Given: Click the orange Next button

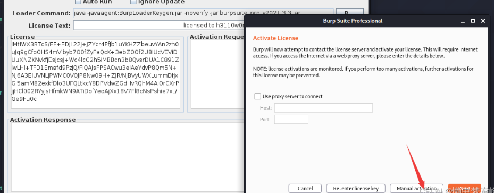Looking at the screenshot, I should pyautogui.click(x=464, y=189).
